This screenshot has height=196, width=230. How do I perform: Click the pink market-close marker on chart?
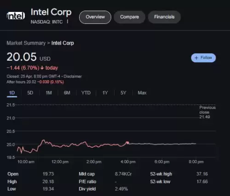[x=127, y=143]
